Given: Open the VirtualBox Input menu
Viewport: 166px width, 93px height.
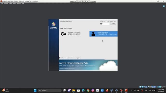Looking at the screenshot, I should [x=14, y=3].
